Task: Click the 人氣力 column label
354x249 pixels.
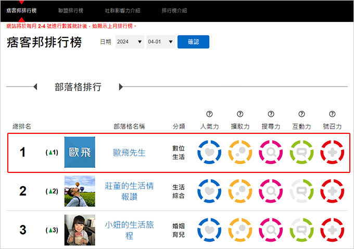Action: point(209,126)
